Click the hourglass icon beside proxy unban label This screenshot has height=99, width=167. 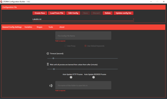click(x=48, y=64)
